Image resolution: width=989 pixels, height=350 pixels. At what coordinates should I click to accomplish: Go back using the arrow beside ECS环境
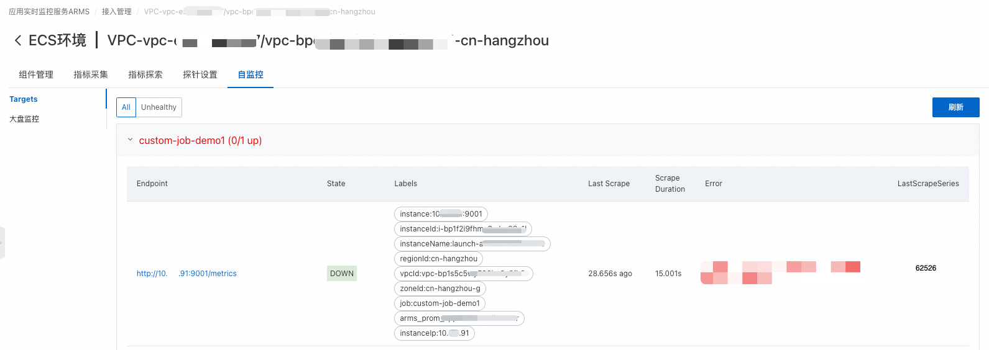pos(18,40)
